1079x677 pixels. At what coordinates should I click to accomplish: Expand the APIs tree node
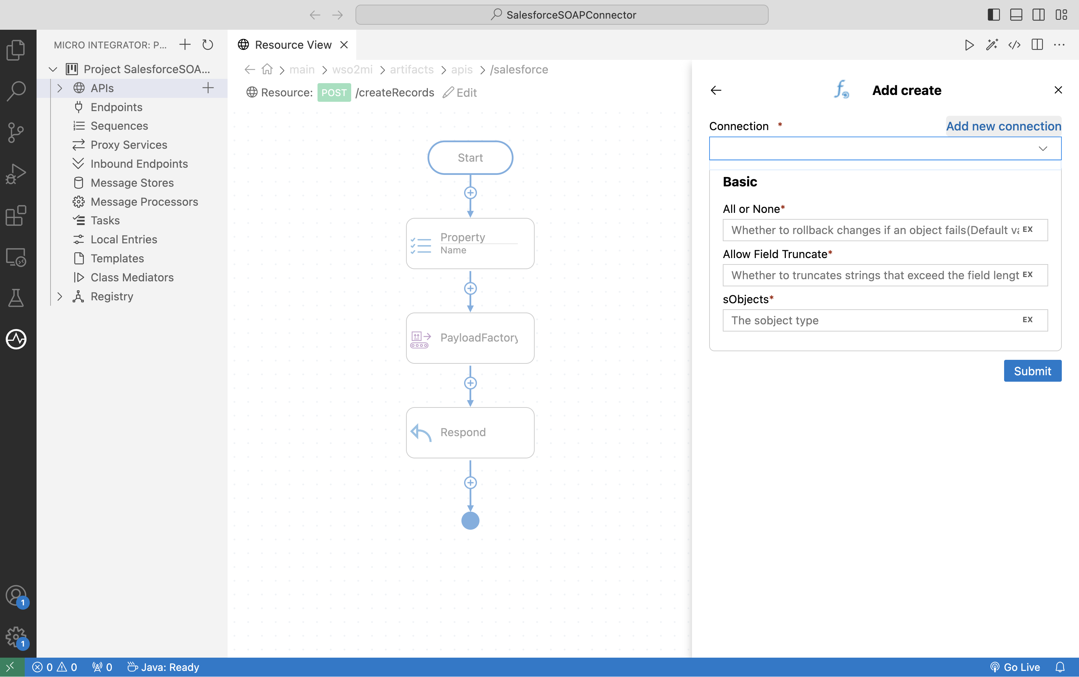click(59, 88)
